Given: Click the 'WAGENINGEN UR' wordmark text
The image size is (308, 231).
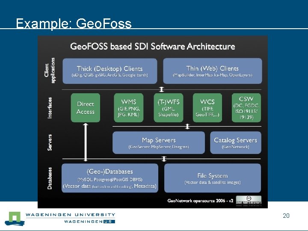Looking at the screenshot, I should point(89,222).
